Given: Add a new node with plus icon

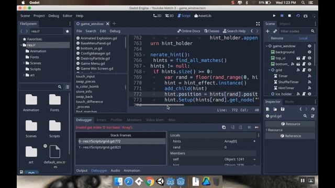Looking at the screenshot, I should (267, 31).
